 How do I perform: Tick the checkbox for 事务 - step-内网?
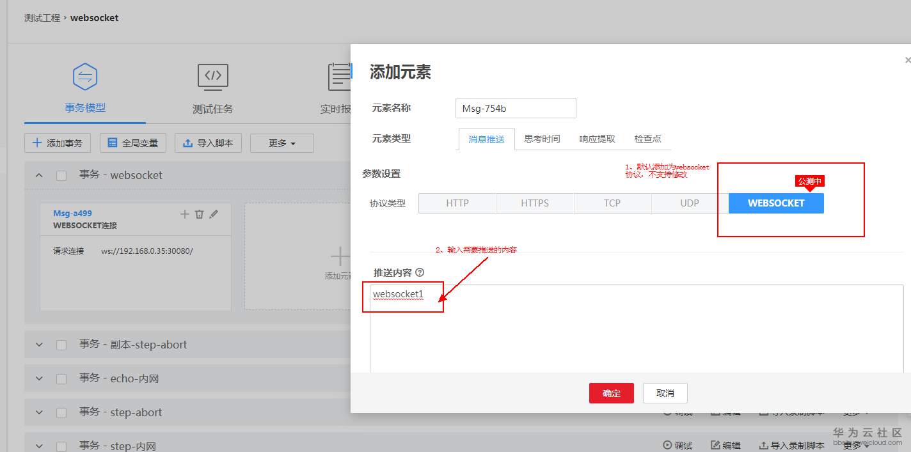61,447
